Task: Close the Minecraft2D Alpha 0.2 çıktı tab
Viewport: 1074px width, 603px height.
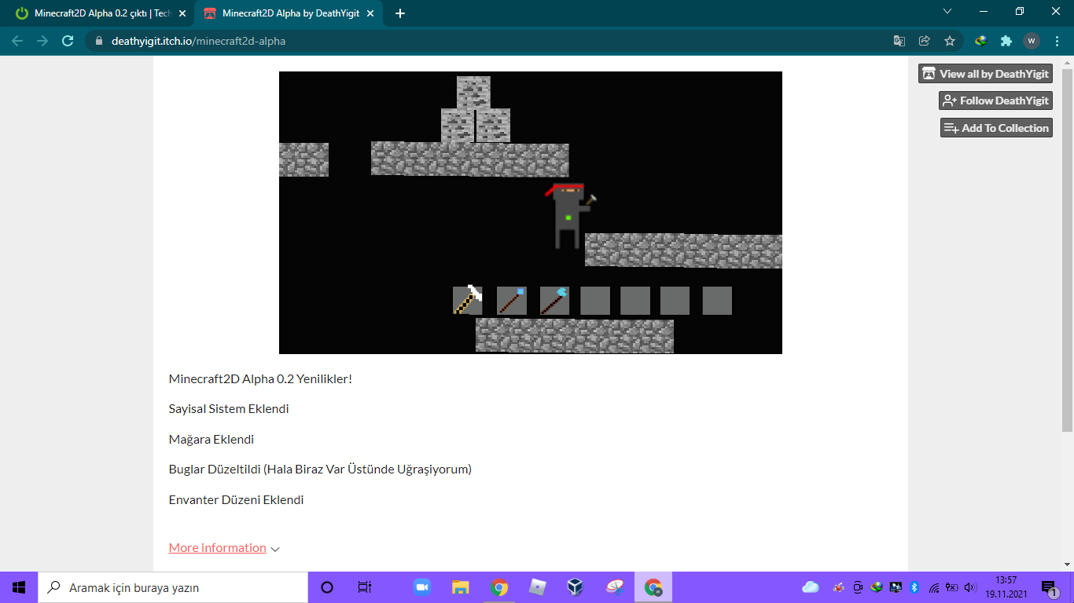Action: (182, 13)
